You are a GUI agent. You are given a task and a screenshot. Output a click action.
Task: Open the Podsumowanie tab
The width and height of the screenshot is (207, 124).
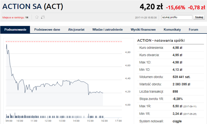(x=15, y=30)
